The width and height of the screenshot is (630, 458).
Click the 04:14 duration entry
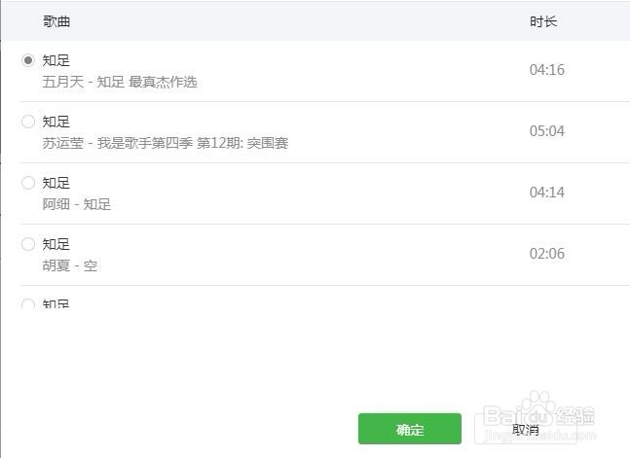[547, 193]
